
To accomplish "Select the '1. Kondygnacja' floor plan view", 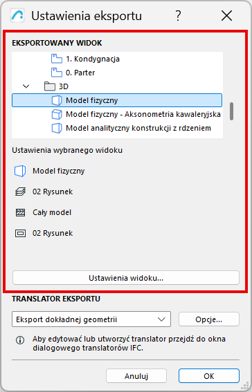I will click(x=93, y=59).
